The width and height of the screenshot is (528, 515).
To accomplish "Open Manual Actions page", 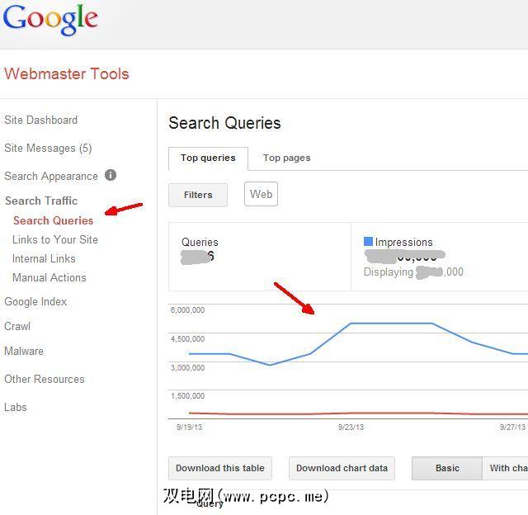I will pyautogui.click(x=49, y=277).
